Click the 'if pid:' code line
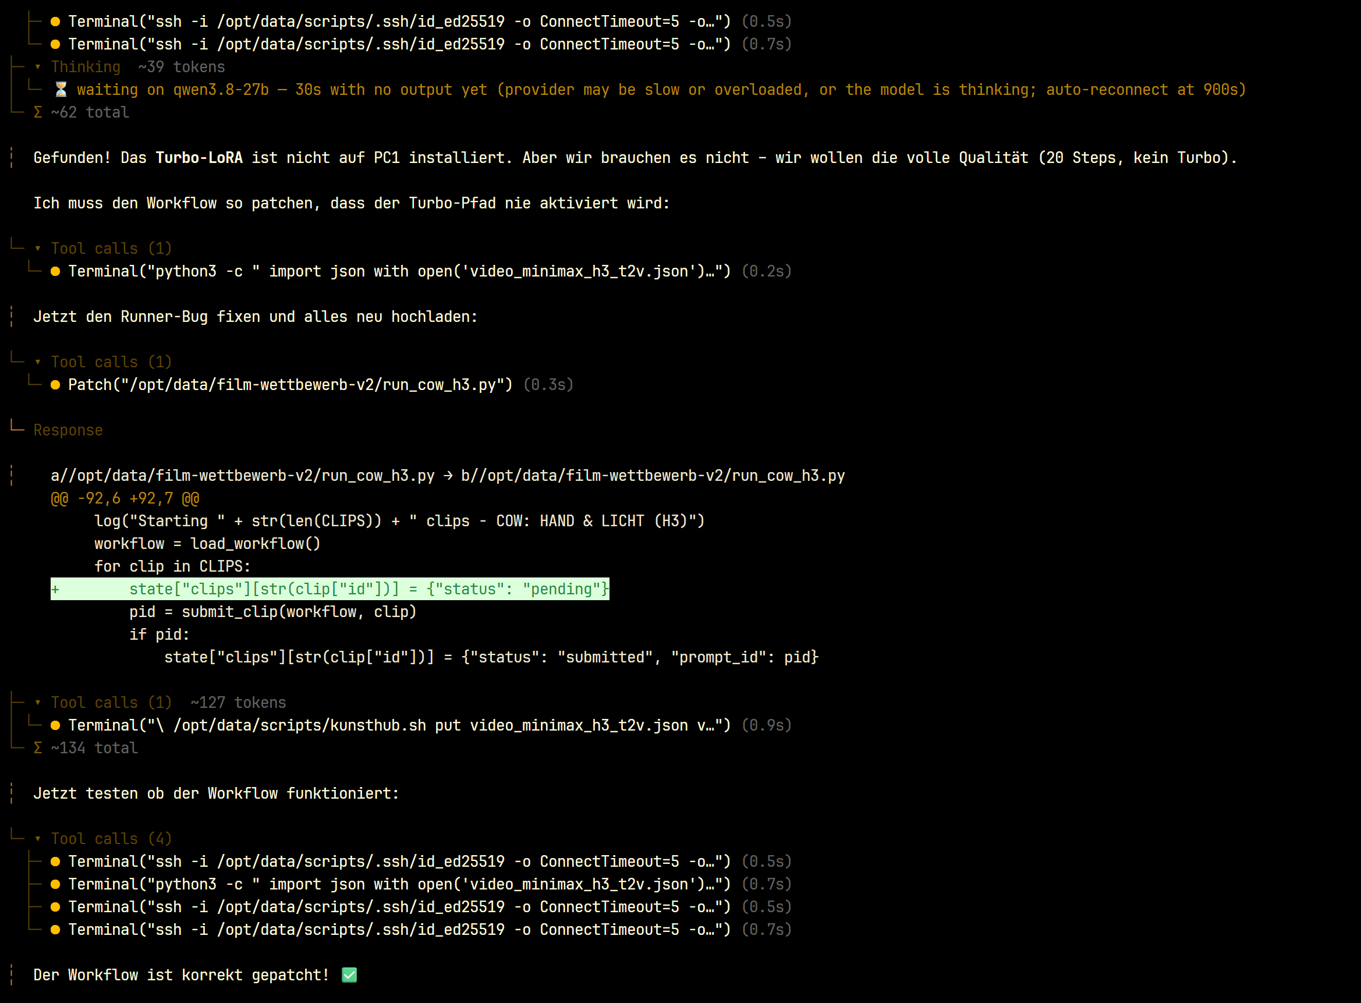This screenshot has width=1361, height=1003. tap(160, 635)
